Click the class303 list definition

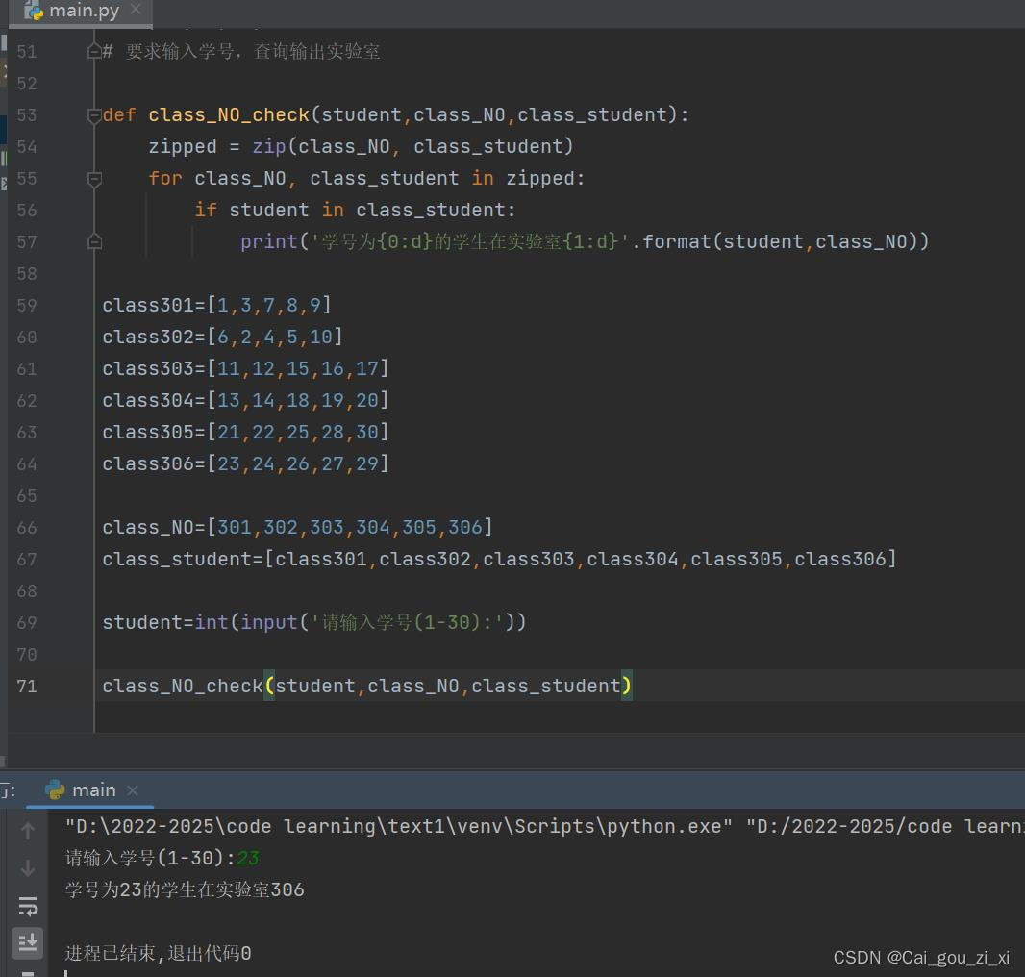(246, 369)
